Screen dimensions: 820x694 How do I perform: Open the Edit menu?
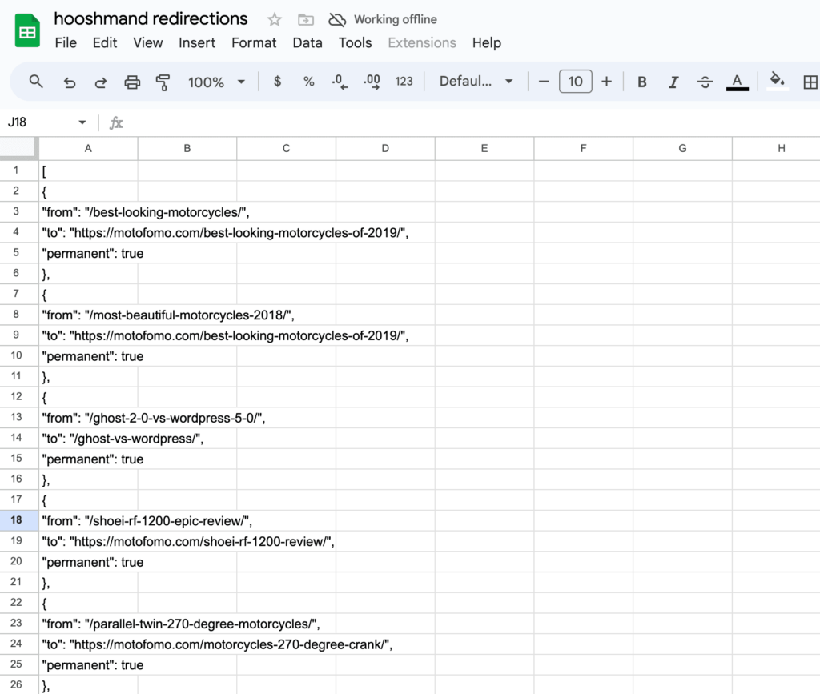(105, 43)
